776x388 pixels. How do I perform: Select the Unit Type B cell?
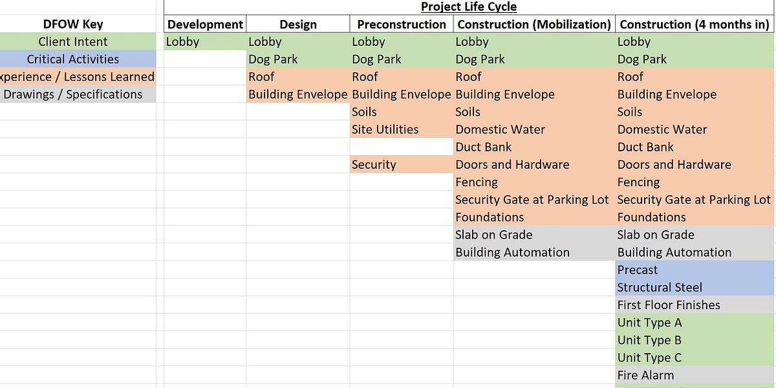pyautogui.click(x=650, y=339)
